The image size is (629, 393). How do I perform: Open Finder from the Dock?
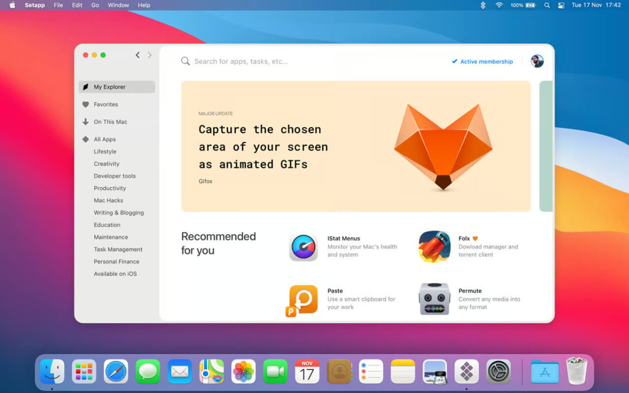click(x=52, y=371)
